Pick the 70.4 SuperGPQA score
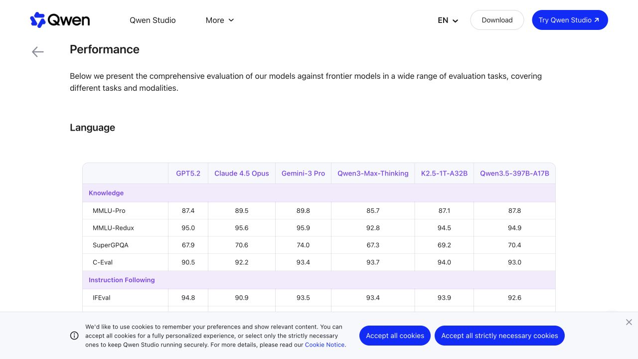Screen dimensions: 638x359 pos(514,245)
